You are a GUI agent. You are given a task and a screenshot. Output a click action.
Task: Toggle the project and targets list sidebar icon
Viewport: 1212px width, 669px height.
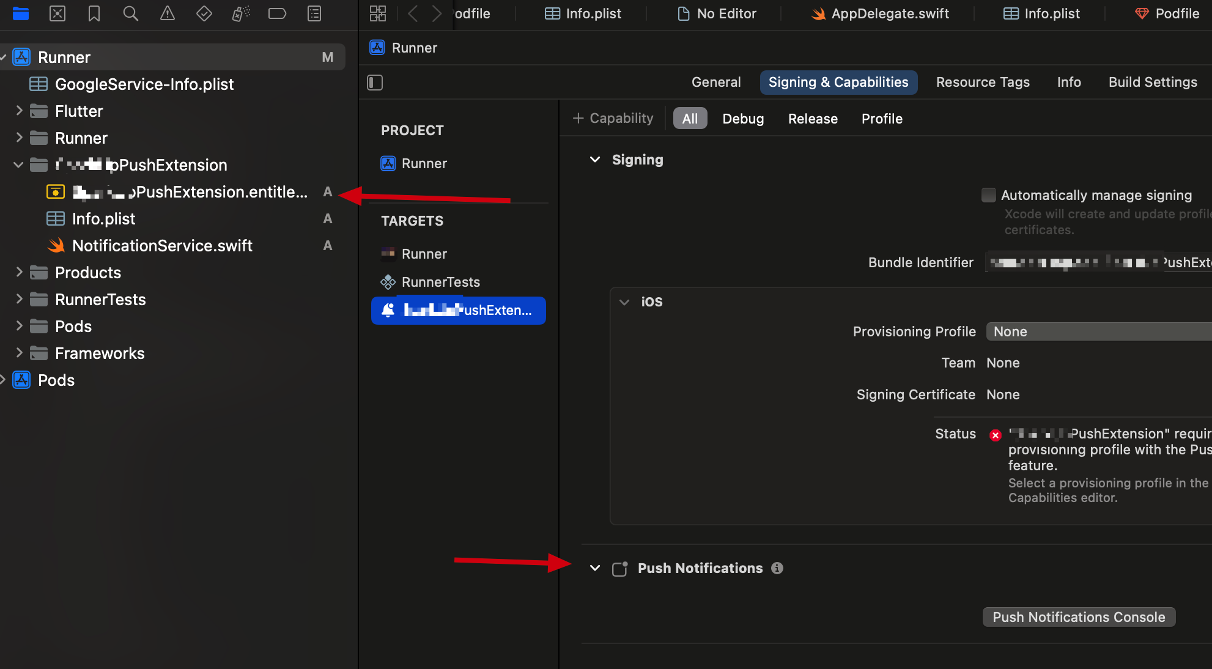click(375, 83)
